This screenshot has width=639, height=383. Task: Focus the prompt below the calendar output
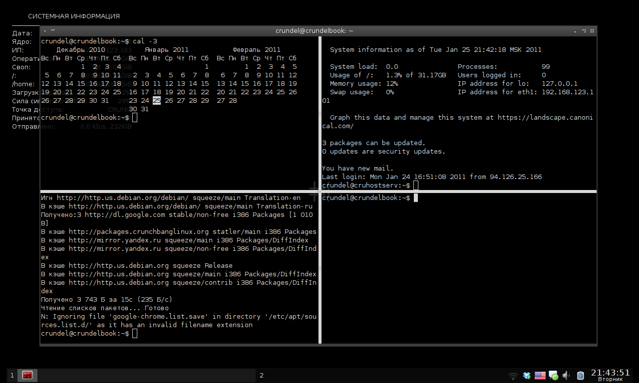click(89, 118)
